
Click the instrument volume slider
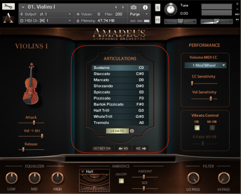217,22
